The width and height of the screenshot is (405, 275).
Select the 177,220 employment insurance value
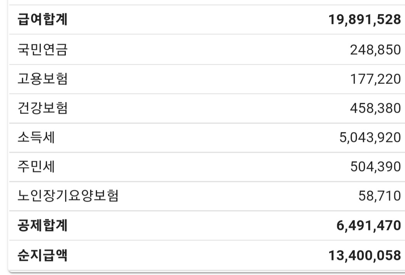coord(375,79)
